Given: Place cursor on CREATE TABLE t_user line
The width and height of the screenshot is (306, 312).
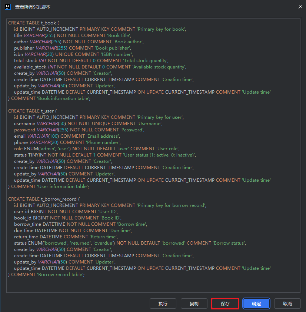Looking at the screenshot, I should point(33,111).
